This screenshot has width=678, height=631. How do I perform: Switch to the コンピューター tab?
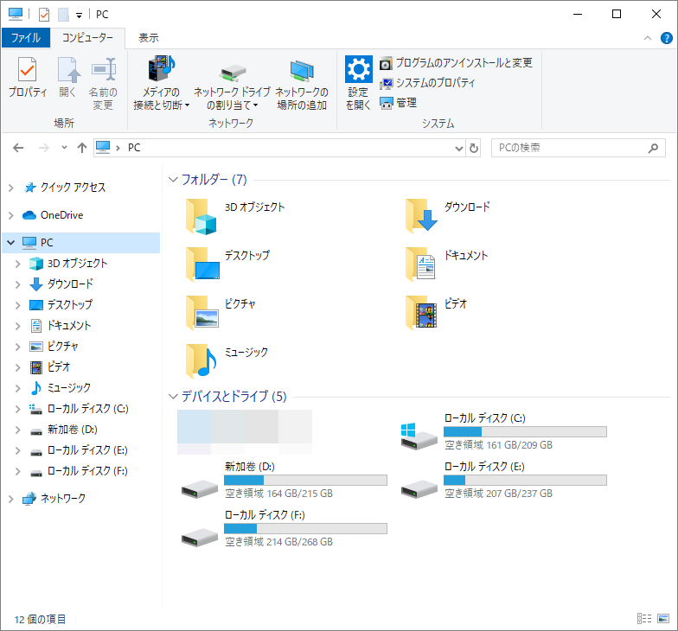(x=87, y=38)
